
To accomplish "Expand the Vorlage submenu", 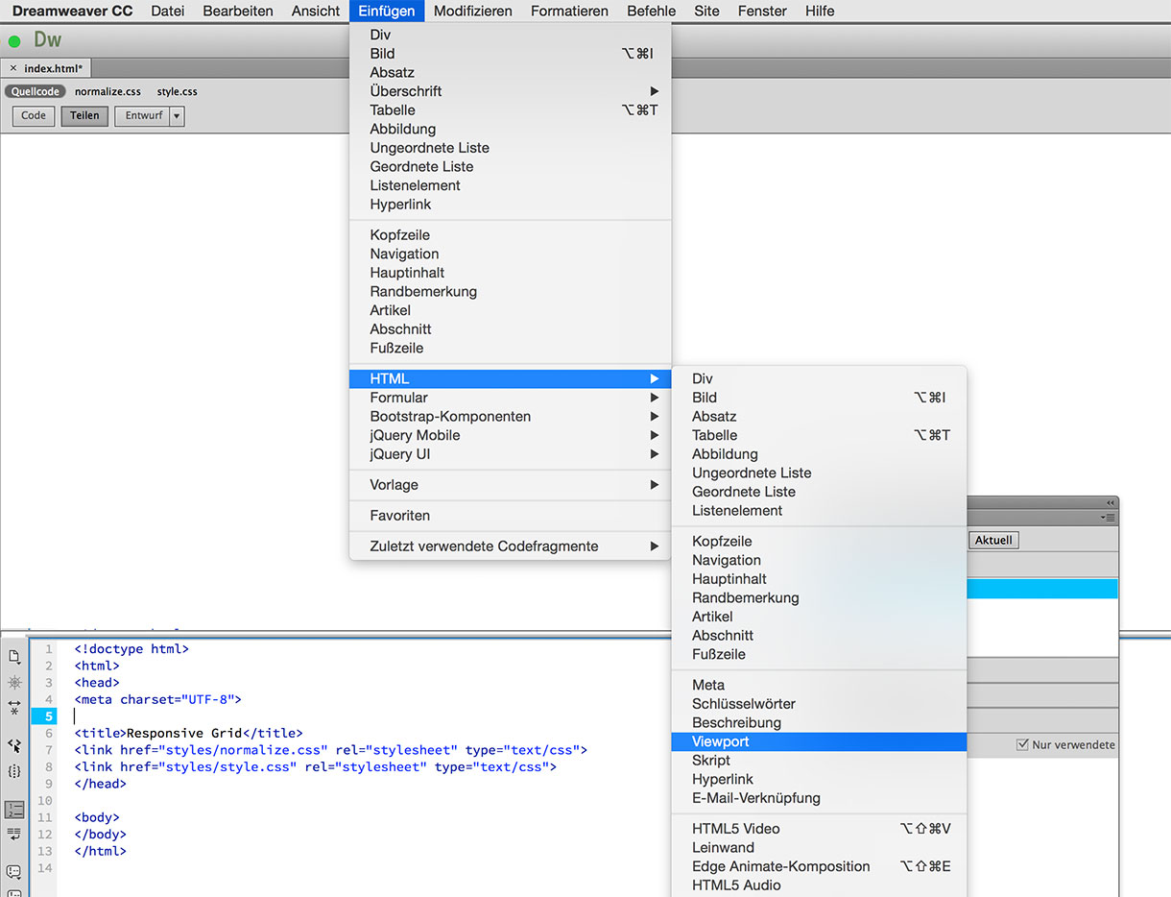I will pyautogui.click(x=510, y=485).
